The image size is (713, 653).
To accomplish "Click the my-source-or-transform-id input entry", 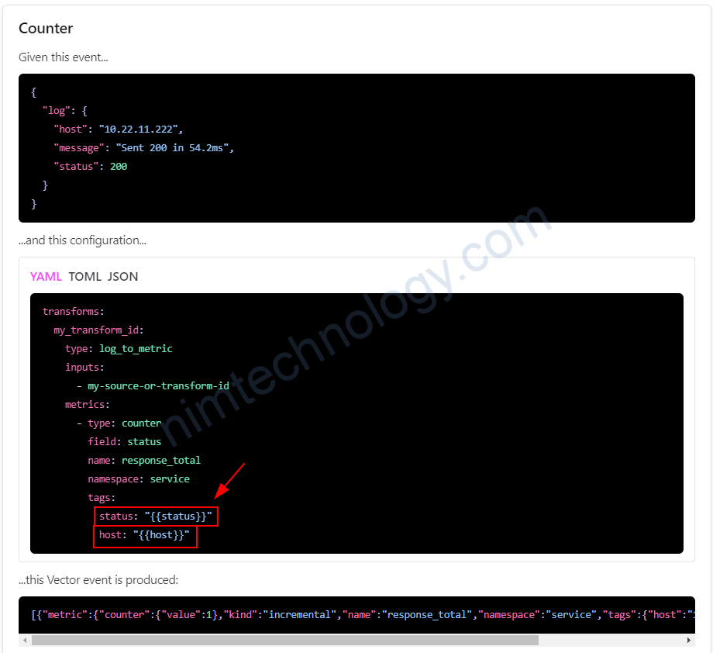I will 158,386.
